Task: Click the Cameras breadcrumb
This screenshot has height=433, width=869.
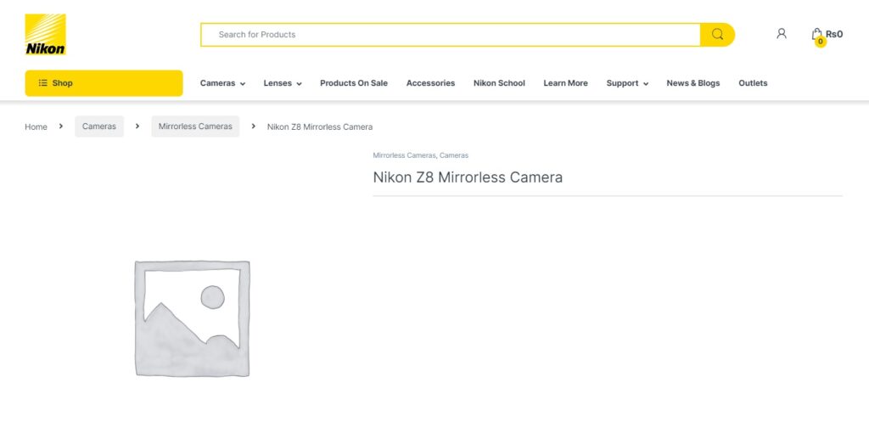Action: click(x=99, y=127)
